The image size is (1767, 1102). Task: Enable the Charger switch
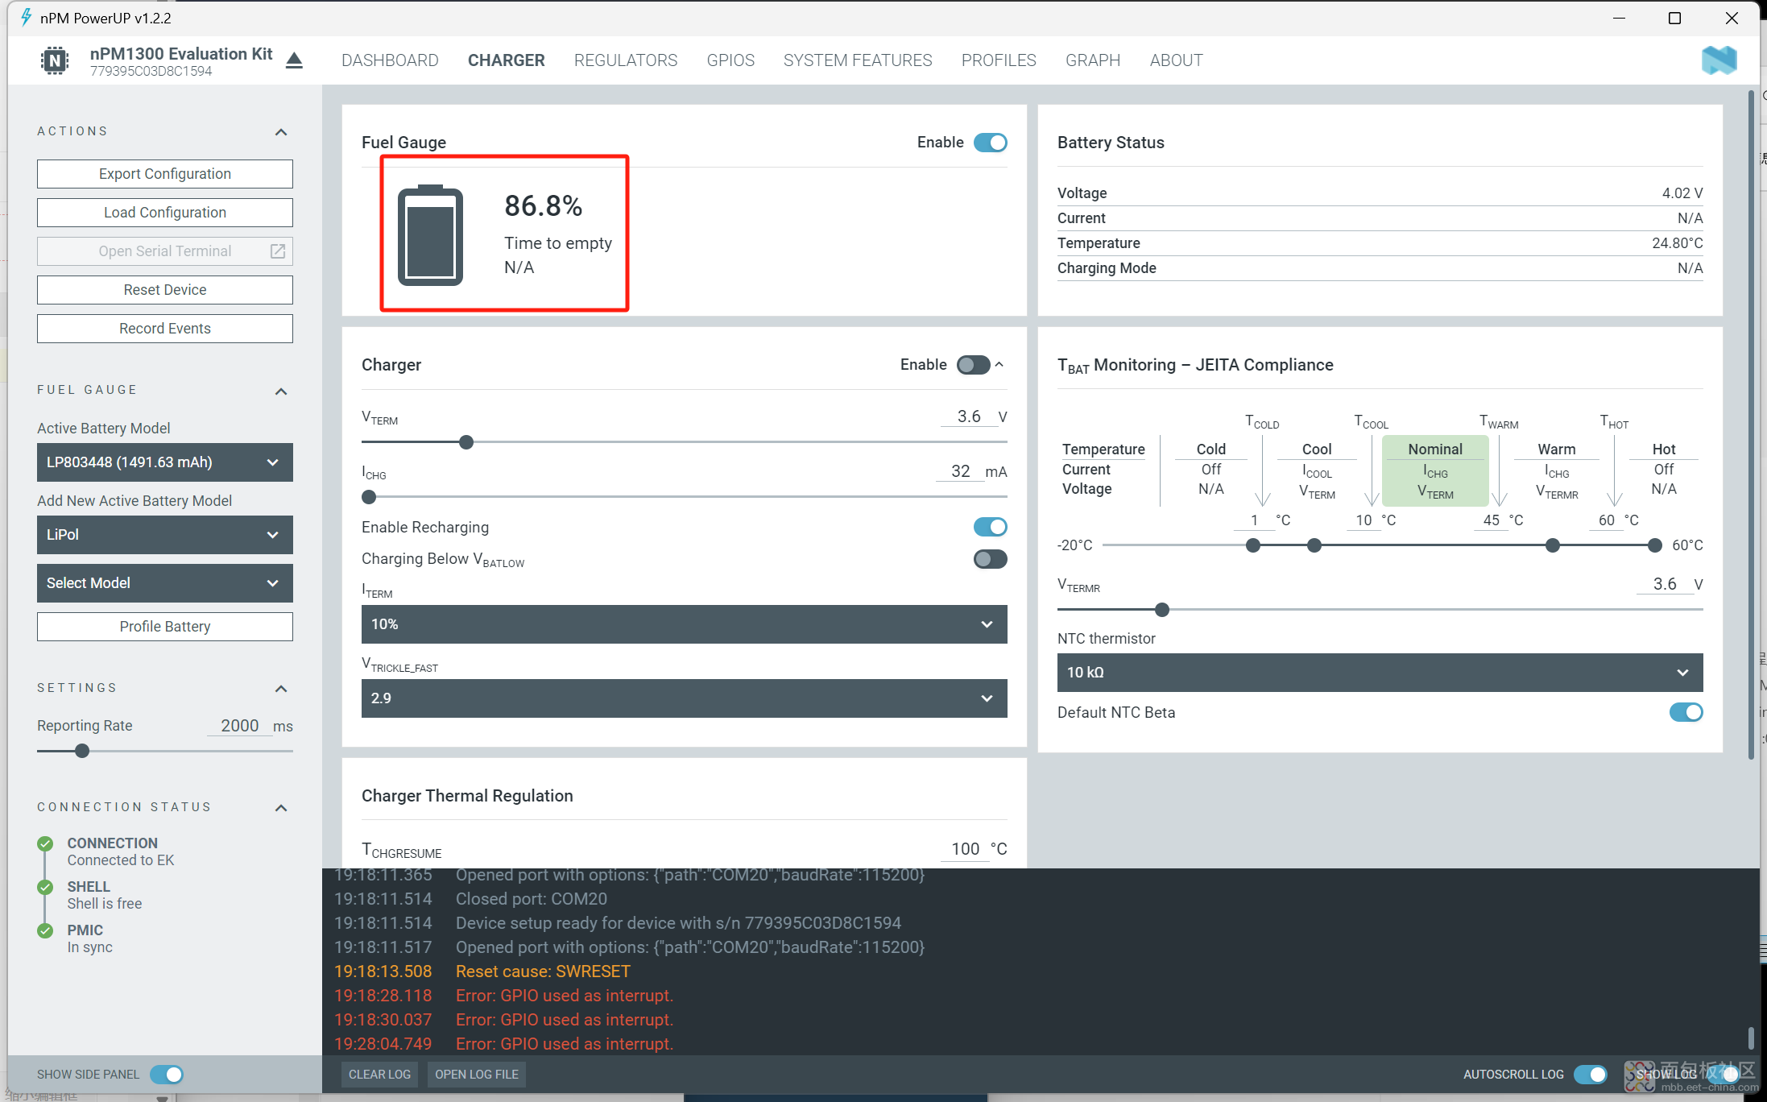click(x=973, y=365)
